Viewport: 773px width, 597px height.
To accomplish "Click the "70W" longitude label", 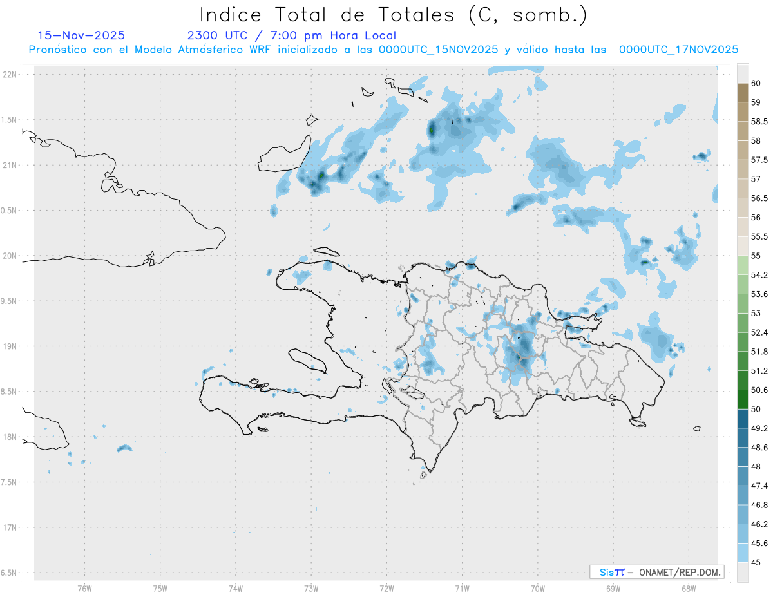I will pyautogui.click(x=538, y=589).
